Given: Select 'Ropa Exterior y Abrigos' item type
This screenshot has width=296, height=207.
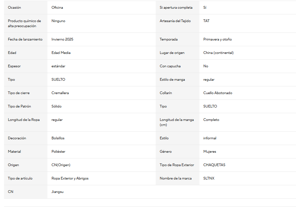Looking at the screenshot, I should 70,178.
